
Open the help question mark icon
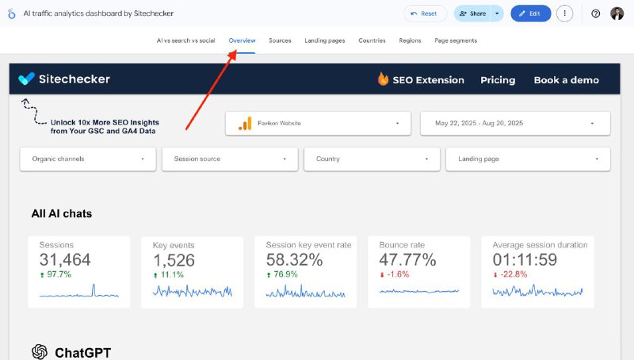(595, 13)
